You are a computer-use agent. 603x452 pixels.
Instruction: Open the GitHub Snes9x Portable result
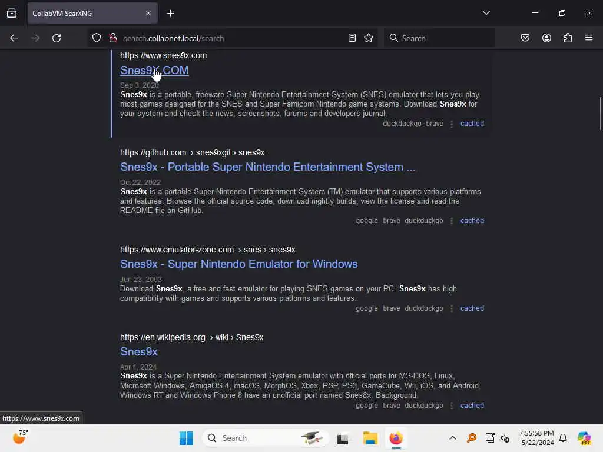click(268, 167)
